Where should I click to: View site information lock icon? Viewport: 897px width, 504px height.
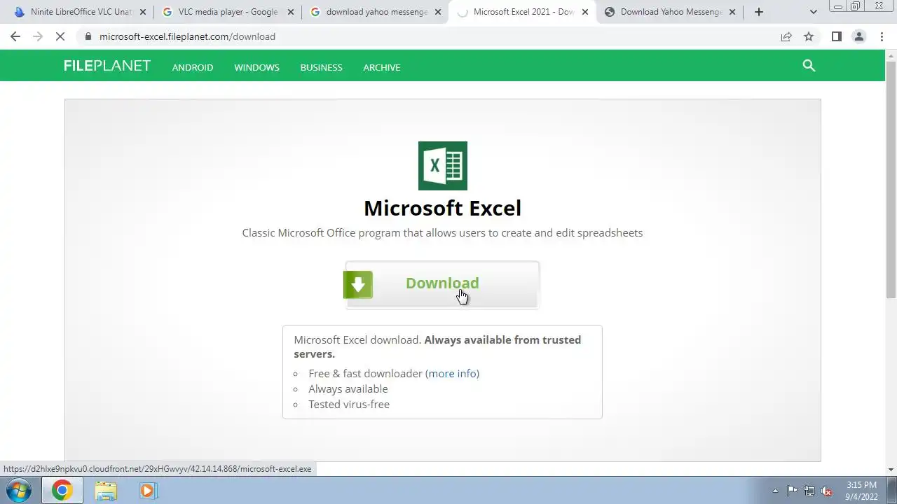coord(88,36)
